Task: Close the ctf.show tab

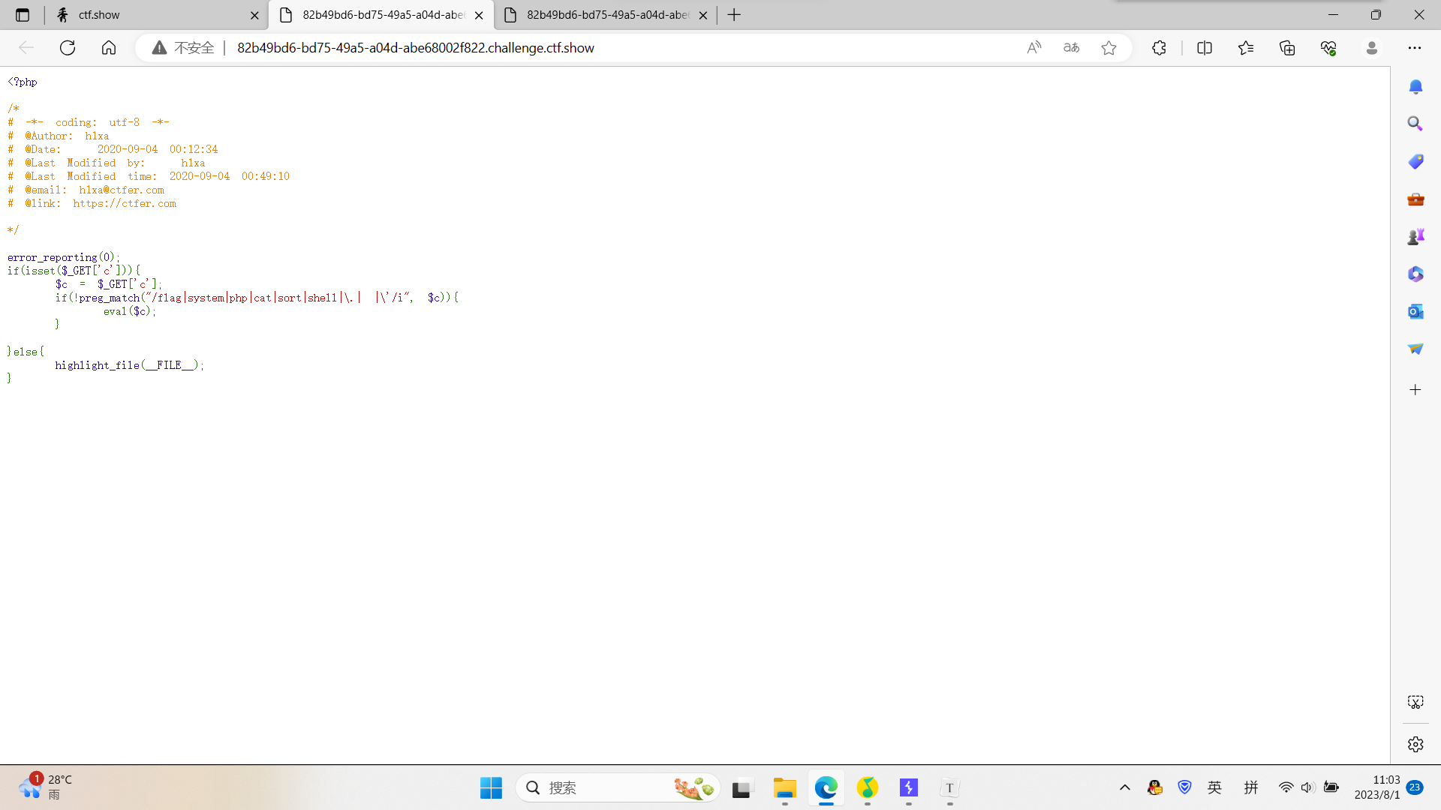Action: coord(254,15)
